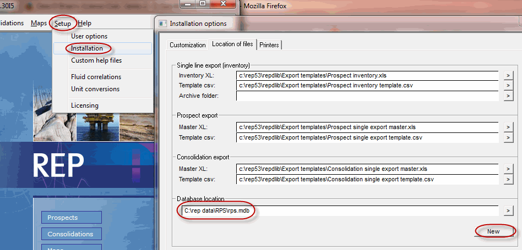Edit Prospect export Template csv path
Viewport: 522px width, 250px height.
pos(367,137)
